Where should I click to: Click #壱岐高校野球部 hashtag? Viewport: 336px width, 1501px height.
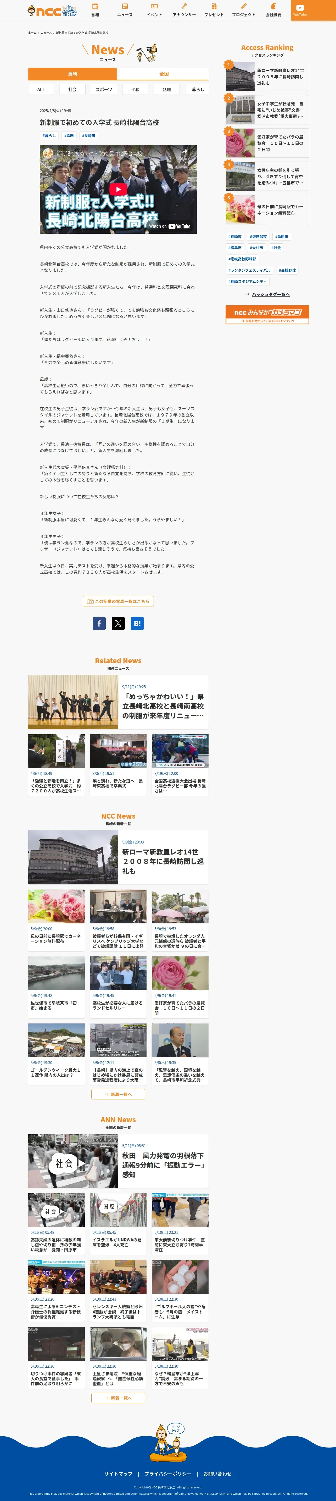click(x=242, y=259)
